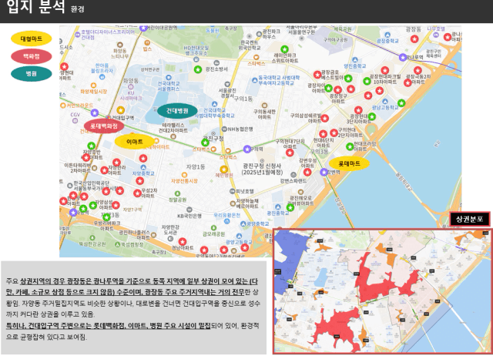Click the green park icon above 정말공원
The width and height of the screenshot is (493, 356).
pyautogui.click(x=178, y=193)
